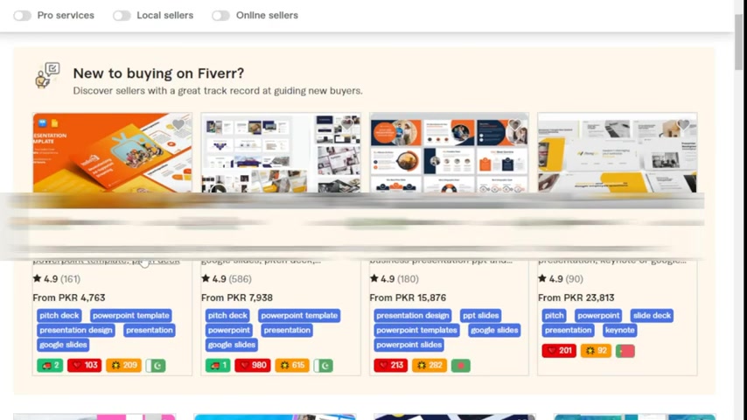Click the orange badge showing 282

429,366
